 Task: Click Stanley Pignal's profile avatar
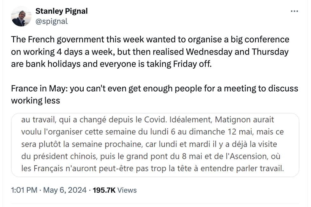click(21, 16)
